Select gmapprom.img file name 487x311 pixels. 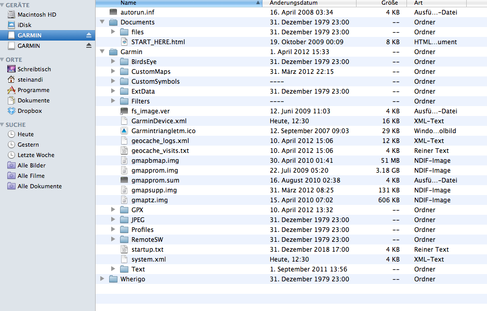[x=155, y=170]
